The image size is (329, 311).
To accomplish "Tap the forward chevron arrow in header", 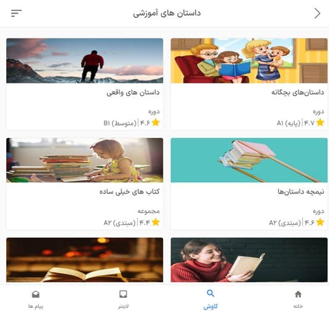I will pyautogui.click(x=317, y=14).
